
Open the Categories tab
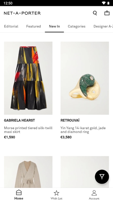click(x=77, y=26)
